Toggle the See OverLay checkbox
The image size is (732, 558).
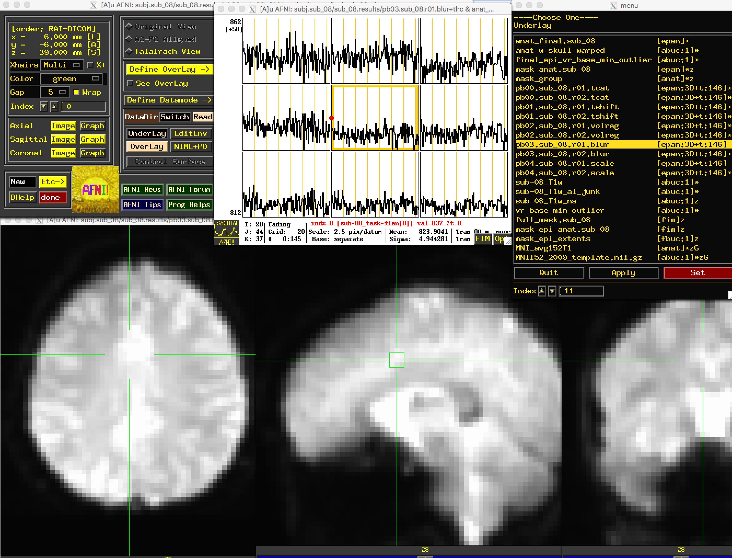click(x=130, y=83)
